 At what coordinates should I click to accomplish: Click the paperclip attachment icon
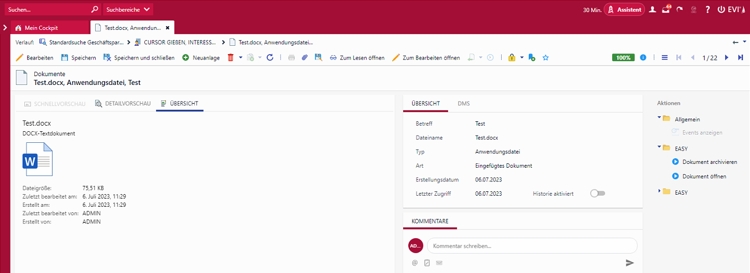click(x=304, y=57)
